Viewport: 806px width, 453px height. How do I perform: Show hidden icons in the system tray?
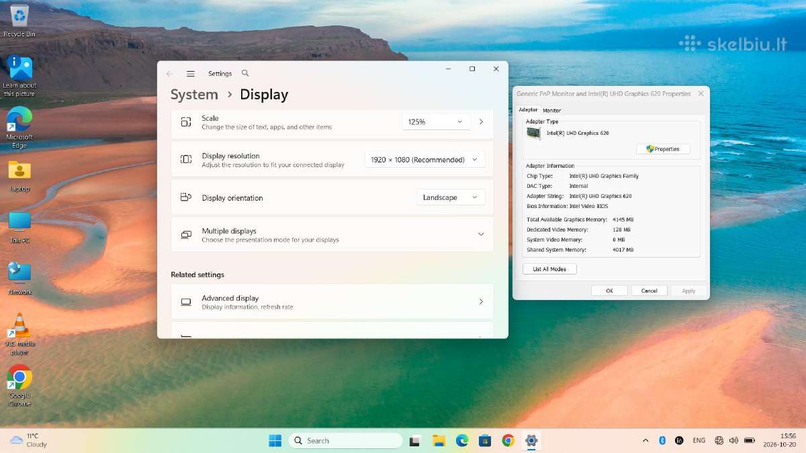[645, 441]
